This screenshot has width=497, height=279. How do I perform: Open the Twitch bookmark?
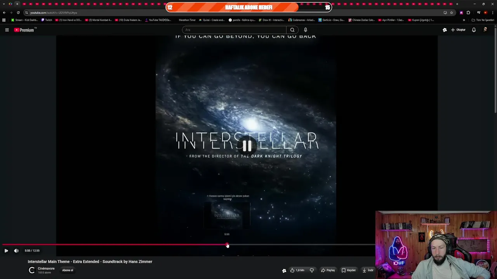pos(47,20)
